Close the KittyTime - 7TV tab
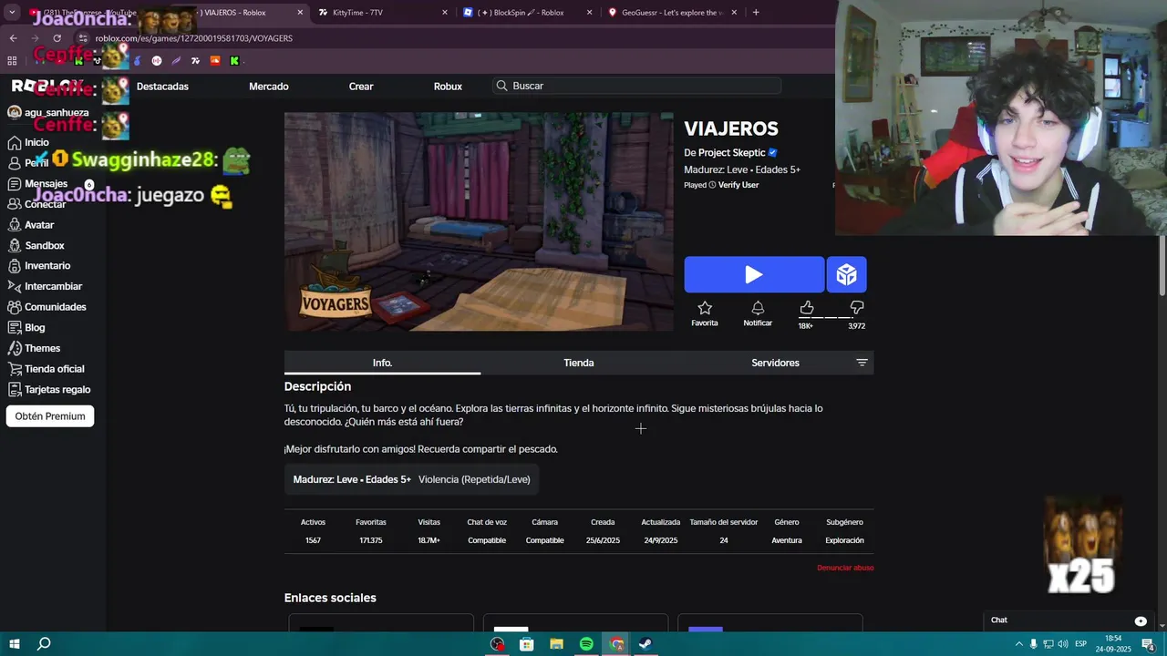 pos(445,13)
